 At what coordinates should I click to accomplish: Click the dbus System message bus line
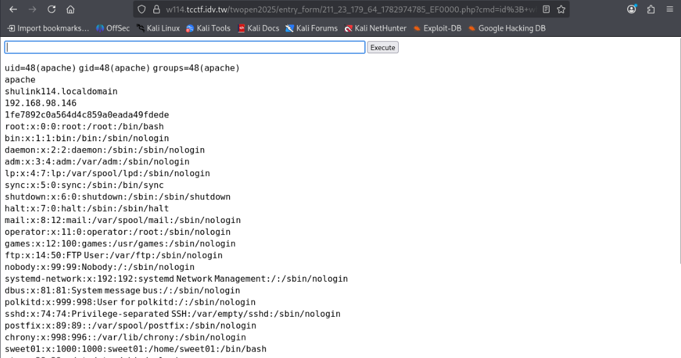click(123, 291)
